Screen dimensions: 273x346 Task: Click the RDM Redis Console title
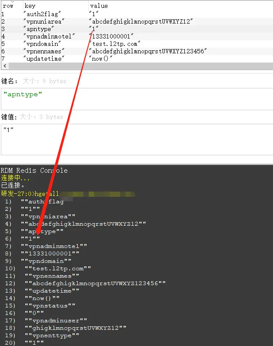34,171
